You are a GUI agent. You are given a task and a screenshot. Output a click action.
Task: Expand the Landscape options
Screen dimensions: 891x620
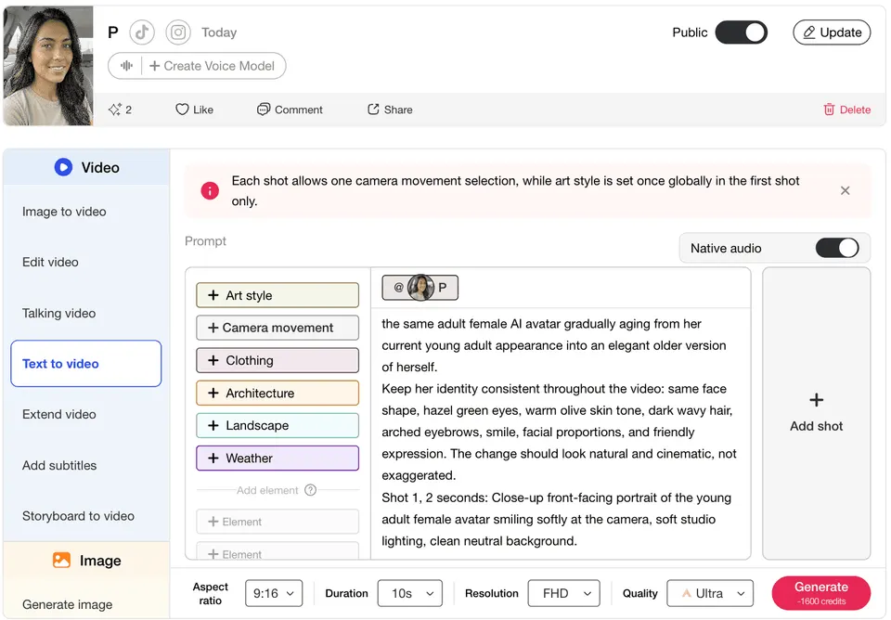click(x=278, y=425)
